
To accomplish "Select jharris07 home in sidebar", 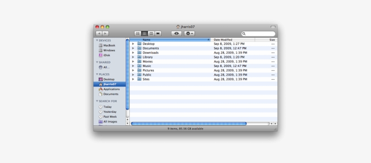I will 109,84.
